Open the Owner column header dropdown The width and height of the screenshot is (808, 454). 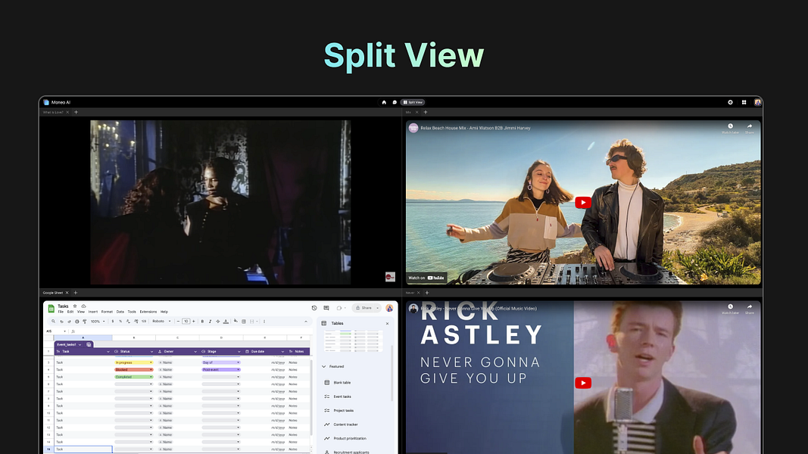(195, 352)
